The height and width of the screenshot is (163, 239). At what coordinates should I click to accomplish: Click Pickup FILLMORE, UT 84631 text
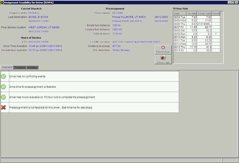coord(129,17)
